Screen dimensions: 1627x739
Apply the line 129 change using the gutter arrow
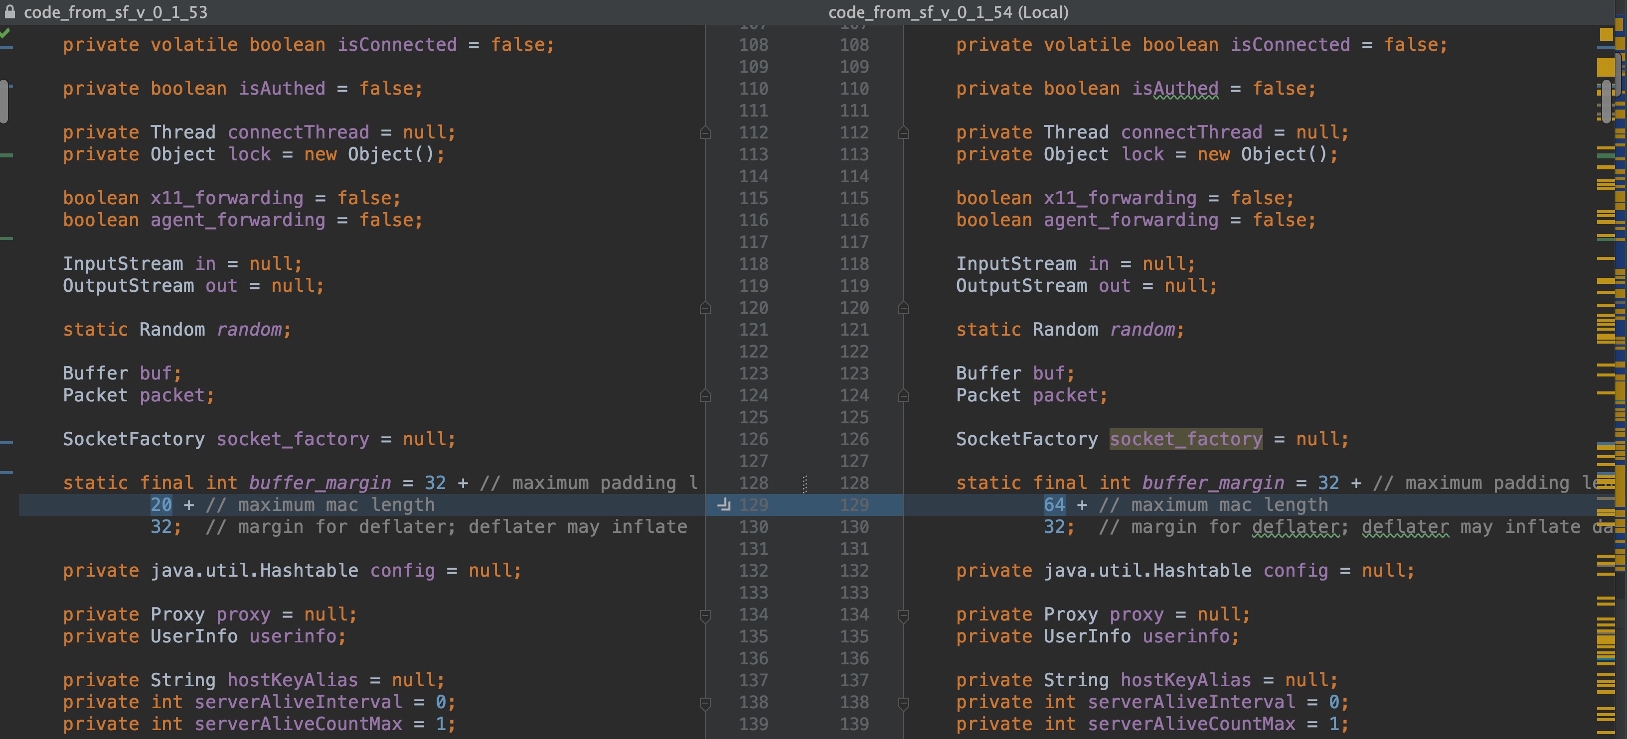724,504
